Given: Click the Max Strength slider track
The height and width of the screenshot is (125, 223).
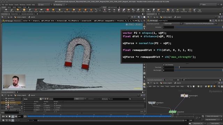Looking at the screenshot, I should point(199,70).
